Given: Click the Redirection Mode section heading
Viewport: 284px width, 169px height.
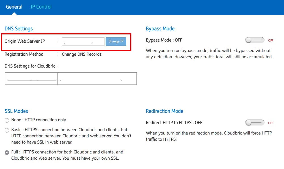Looking at the screenshot, I should [x=164, y=111].
